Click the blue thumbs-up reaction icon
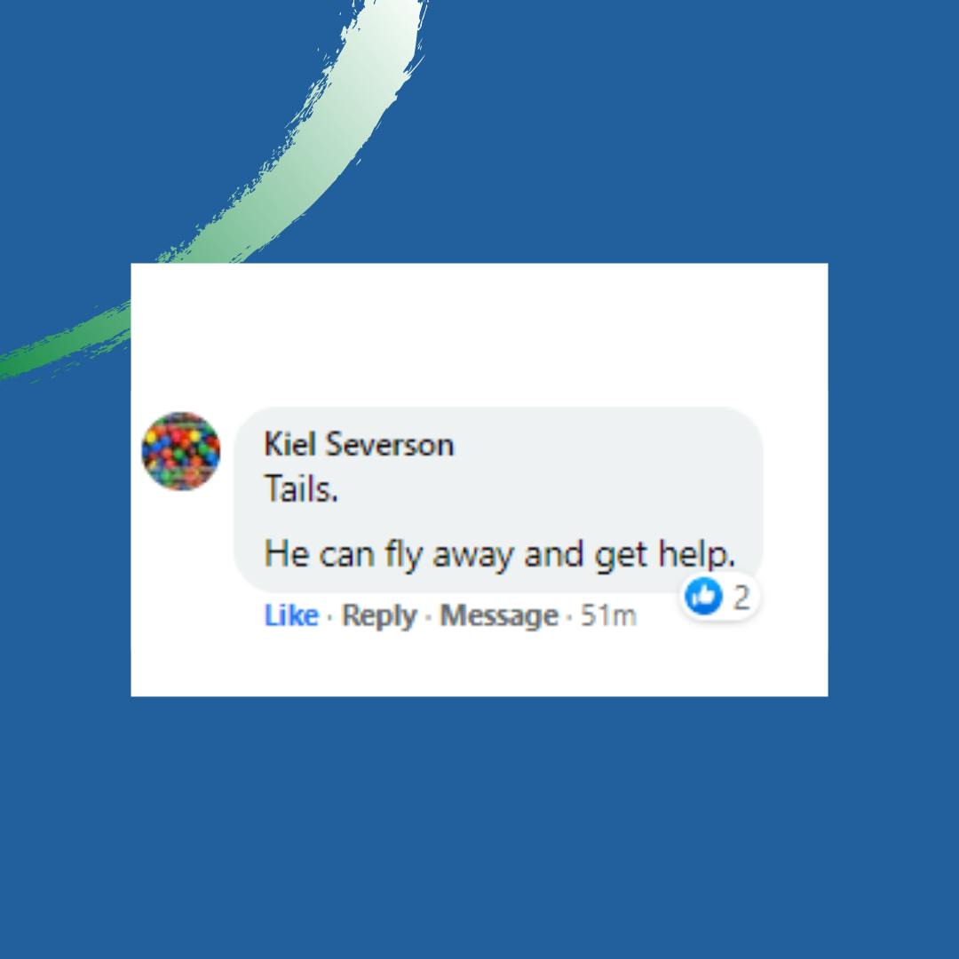Screen dimensions: 959x959 tap(703, 596)
